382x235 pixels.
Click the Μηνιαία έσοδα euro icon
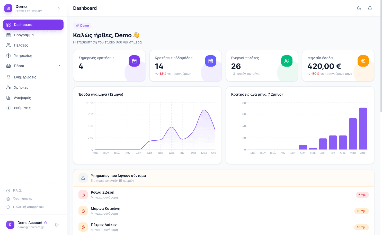(363, 61)
